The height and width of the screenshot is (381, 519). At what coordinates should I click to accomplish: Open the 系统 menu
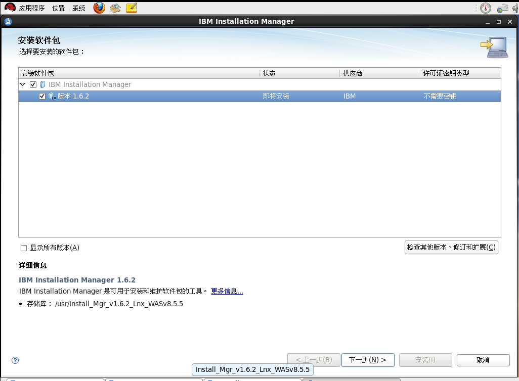[x=79, y=8]
